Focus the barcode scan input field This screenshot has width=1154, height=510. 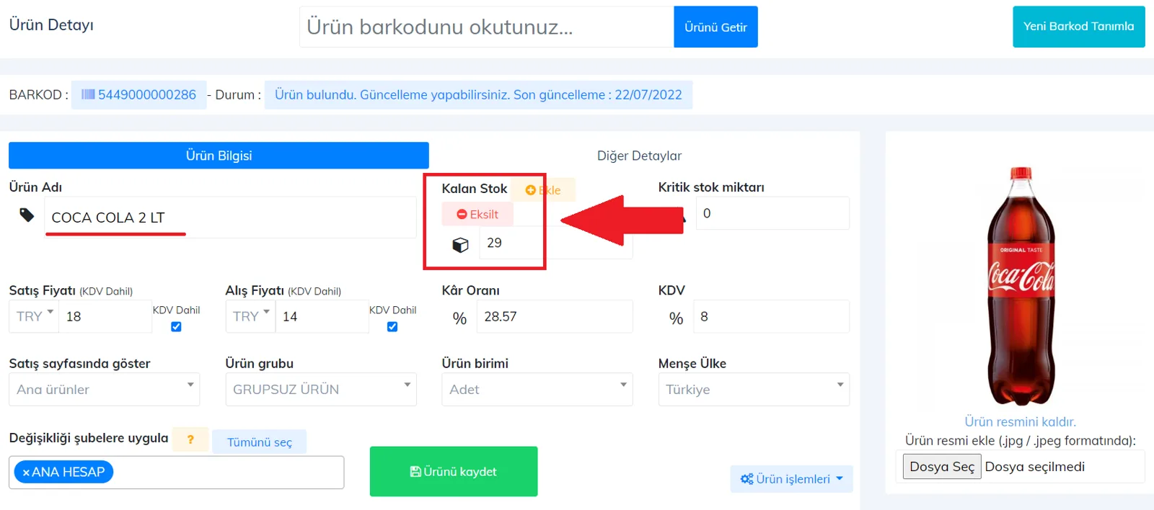click(x=487, y=27)
